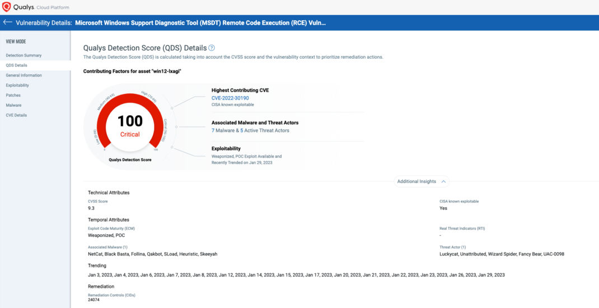
Task: Click the Critical severity label in the gauge
Action: (x=130, y=134)
